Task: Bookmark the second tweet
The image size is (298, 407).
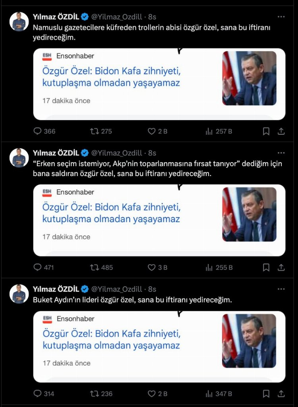Action: tap(266, 267)
